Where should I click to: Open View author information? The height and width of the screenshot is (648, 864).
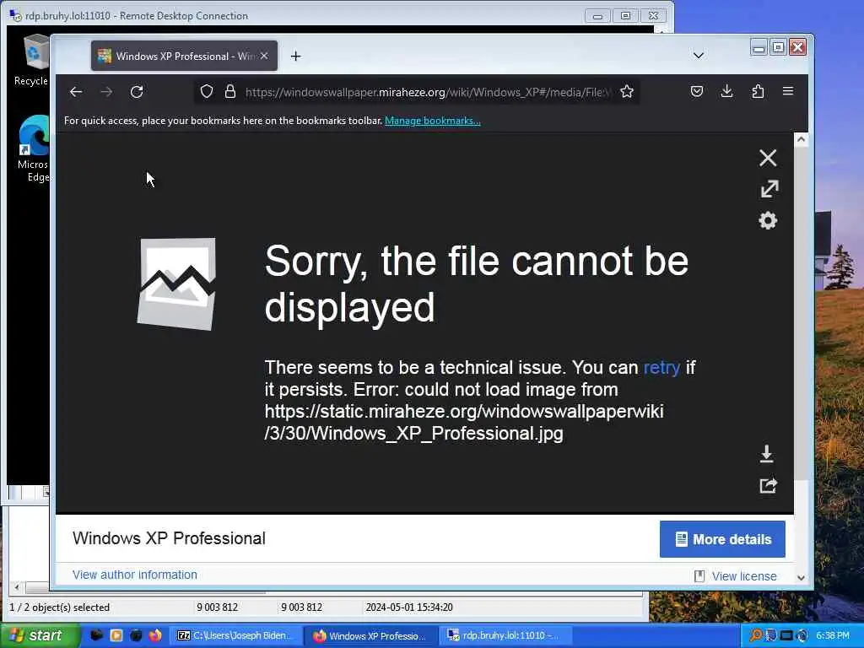(134, 575)
